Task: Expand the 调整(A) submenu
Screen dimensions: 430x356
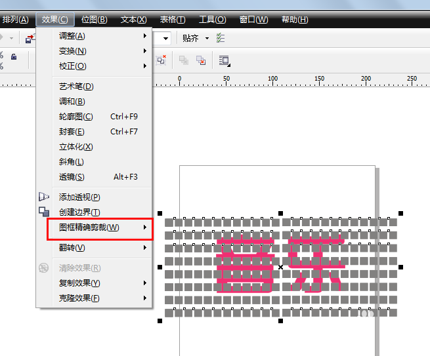Action: 102,36
